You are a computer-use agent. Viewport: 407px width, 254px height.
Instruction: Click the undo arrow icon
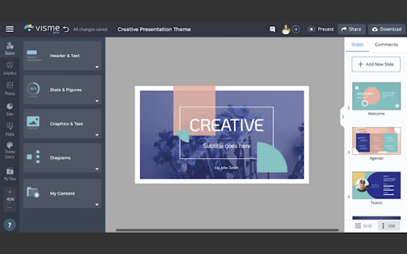tap(66, 29)
